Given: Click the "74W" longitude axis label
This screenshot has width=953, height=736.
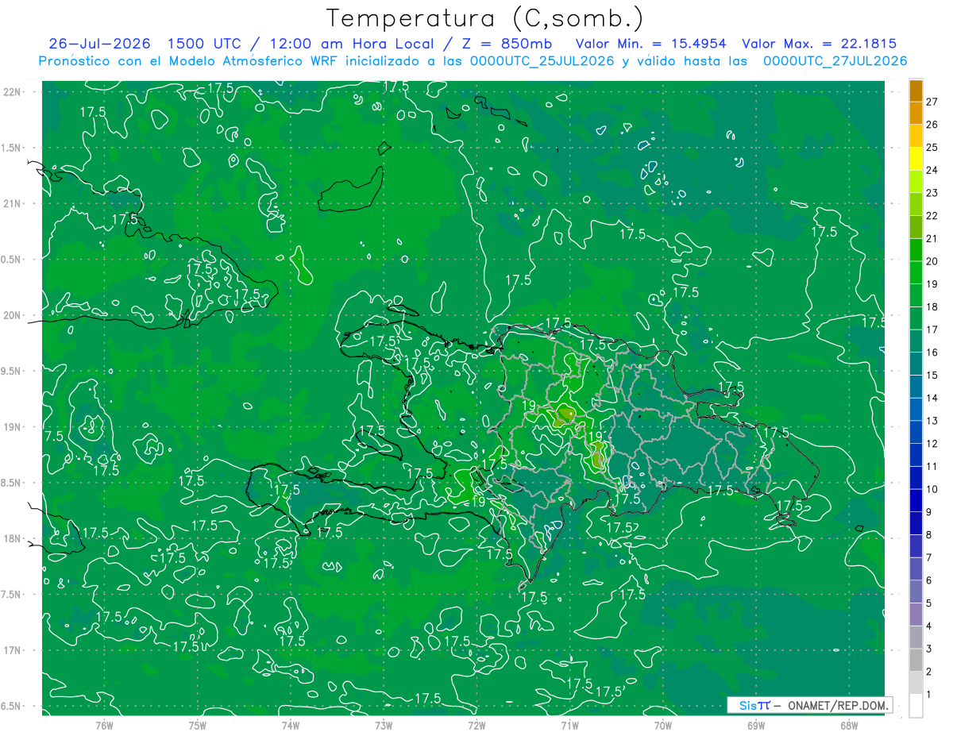Looking at the screenshot, I should (x=291, y=726).
